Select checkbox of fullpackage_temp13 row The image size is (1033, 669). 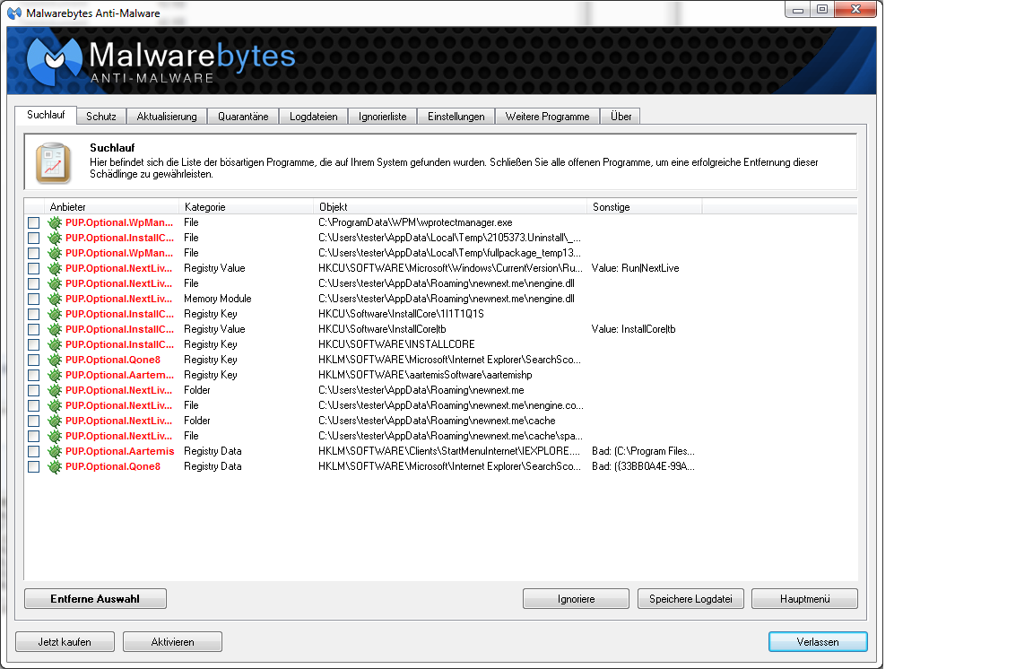tap(33, 253)
